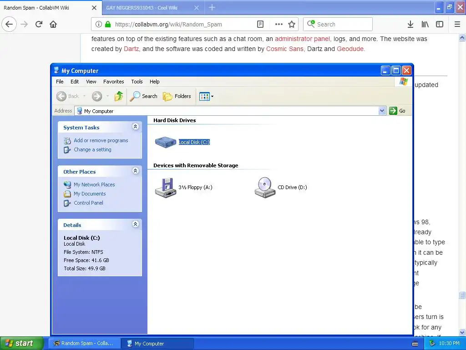Click the Geodude wiki link

pos(350,49)
